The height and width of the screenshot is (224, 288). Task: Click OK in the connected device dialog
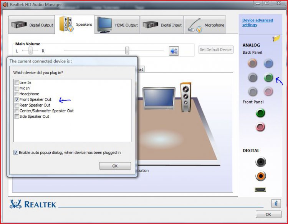click(115, 166)
